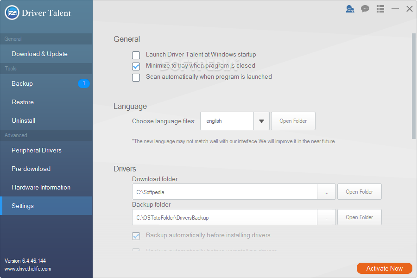Open the Restore tool
Image resolution: width=417 pixels, height=278 pixels.
point(46,102)
